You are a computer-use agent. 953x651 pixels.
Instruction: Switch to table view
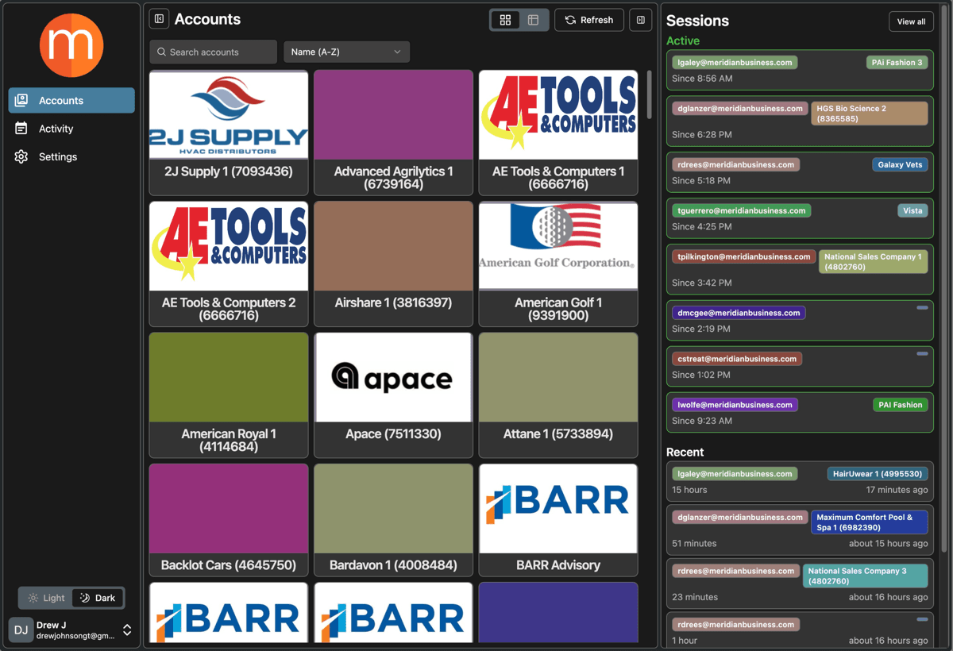[x=534, y=20]
